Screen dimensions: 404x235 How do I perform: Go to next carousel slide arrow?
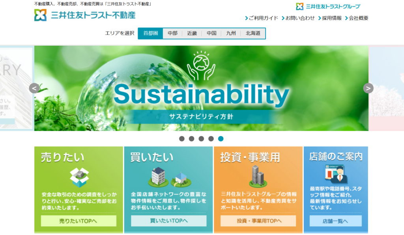coord(368,88)
